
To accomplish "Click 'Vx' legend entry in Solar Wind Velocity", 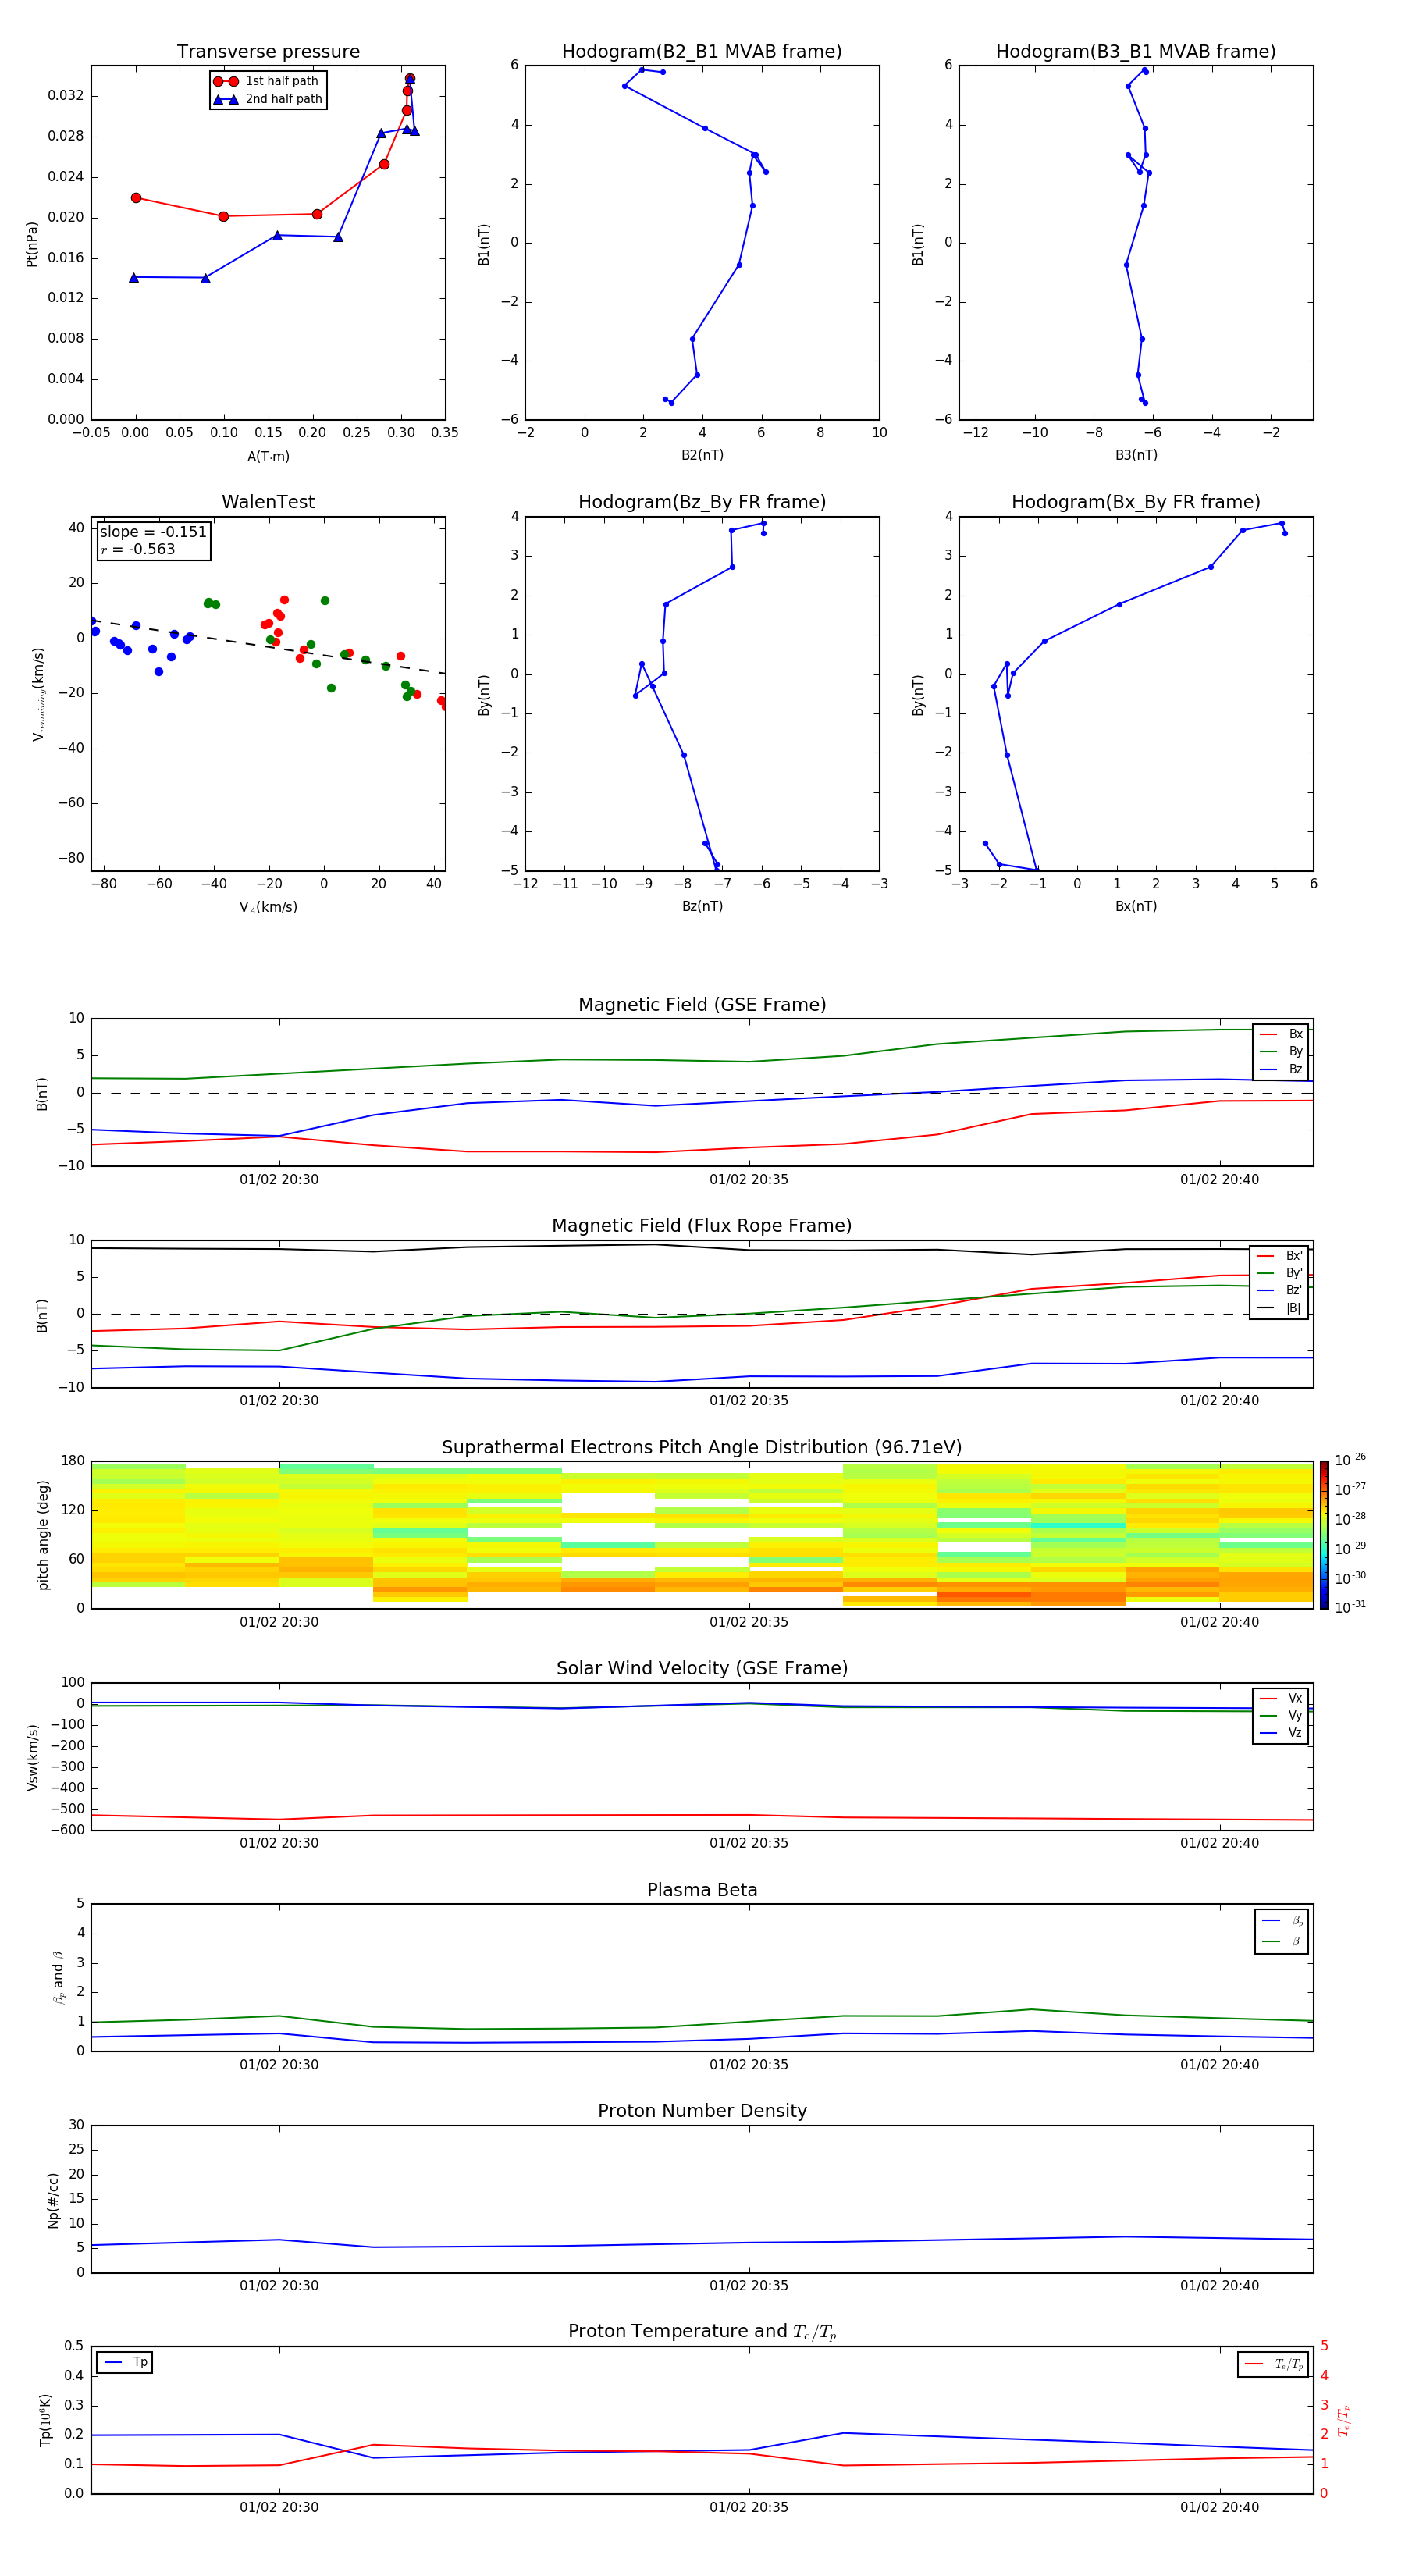I will [x=1281, y=1698].
